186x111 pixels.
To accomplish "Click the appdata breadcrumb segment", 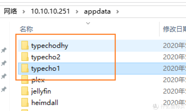I will [97, 12].
